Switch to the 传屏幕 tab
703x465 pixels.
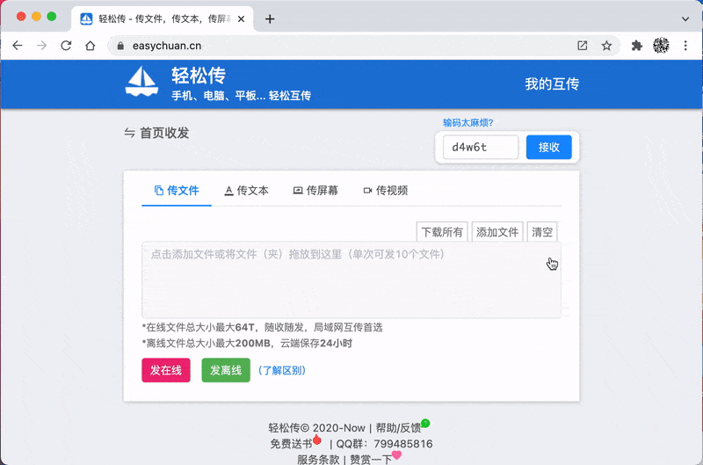315,190
